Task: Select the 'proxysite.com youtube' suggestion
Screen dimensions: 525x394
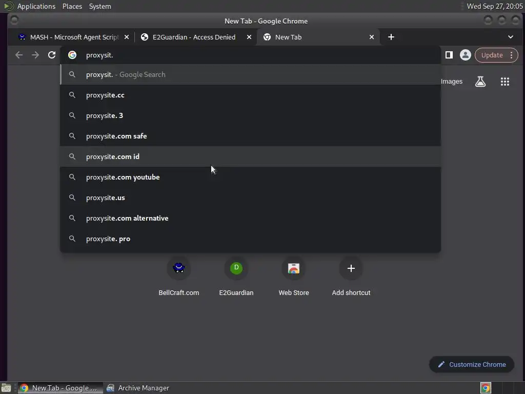Action: click(250, 177)
